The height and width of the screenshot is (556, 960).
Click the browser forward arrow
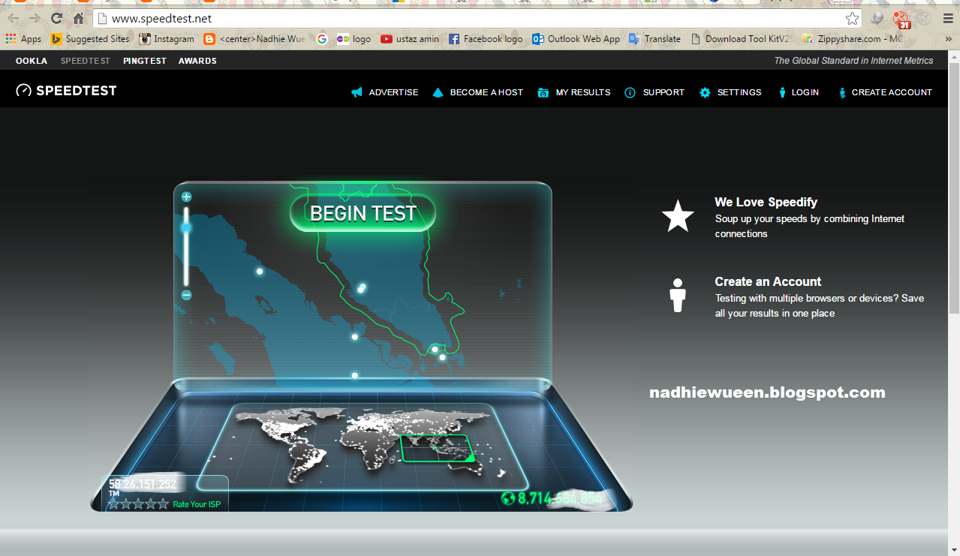tap(35, 18)
